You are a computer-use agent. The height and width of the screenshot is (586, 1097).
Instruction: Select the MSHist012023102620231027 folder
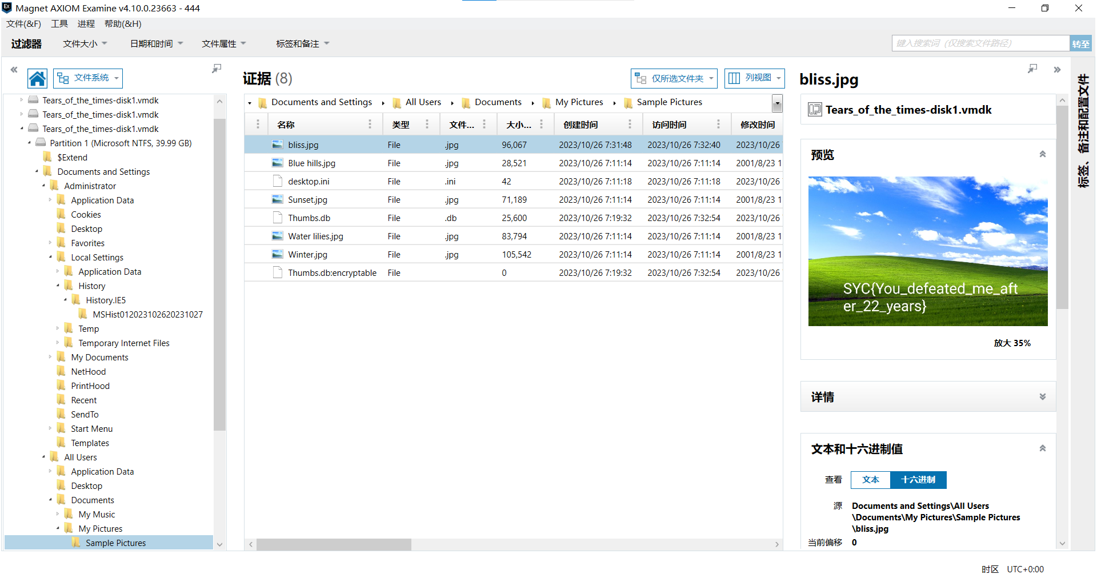(147, 314)
